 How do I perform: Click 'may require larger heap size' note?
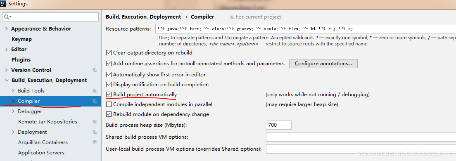point(302,104)
